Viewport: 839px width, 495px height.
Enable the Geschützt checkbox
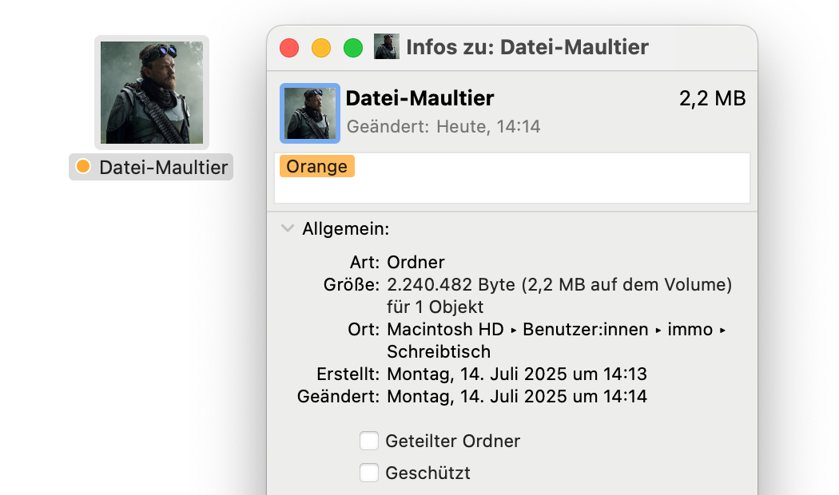tap(369, 473)
